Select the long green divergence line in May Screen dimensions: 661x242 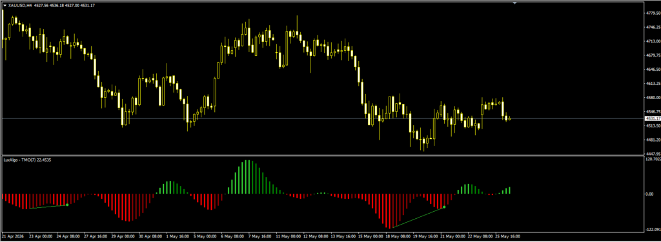tap(418, 218)
